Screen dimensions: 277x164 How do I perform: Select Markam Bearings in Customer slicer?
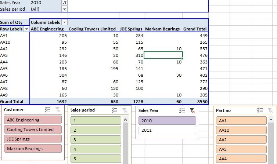click(33, 149)
